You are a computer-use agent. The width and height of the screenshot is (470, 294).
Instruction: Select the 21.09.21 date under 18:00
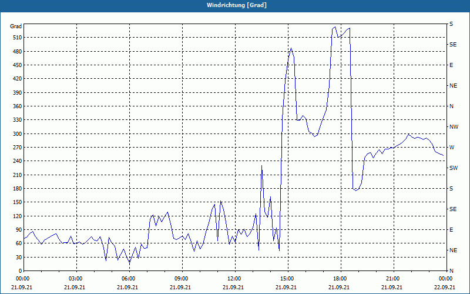click(x=339, y=288)
